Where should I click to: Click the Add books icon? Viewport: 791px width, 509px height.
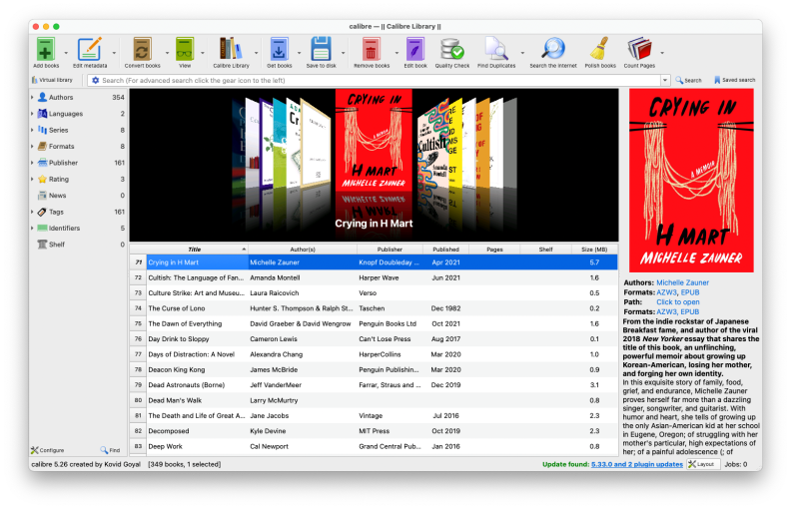45,49
